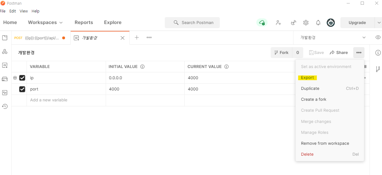Uncheck the ip variable checkbox
Image resolution: width=382 pixels, height=175 pixels.
pos(22,78)
